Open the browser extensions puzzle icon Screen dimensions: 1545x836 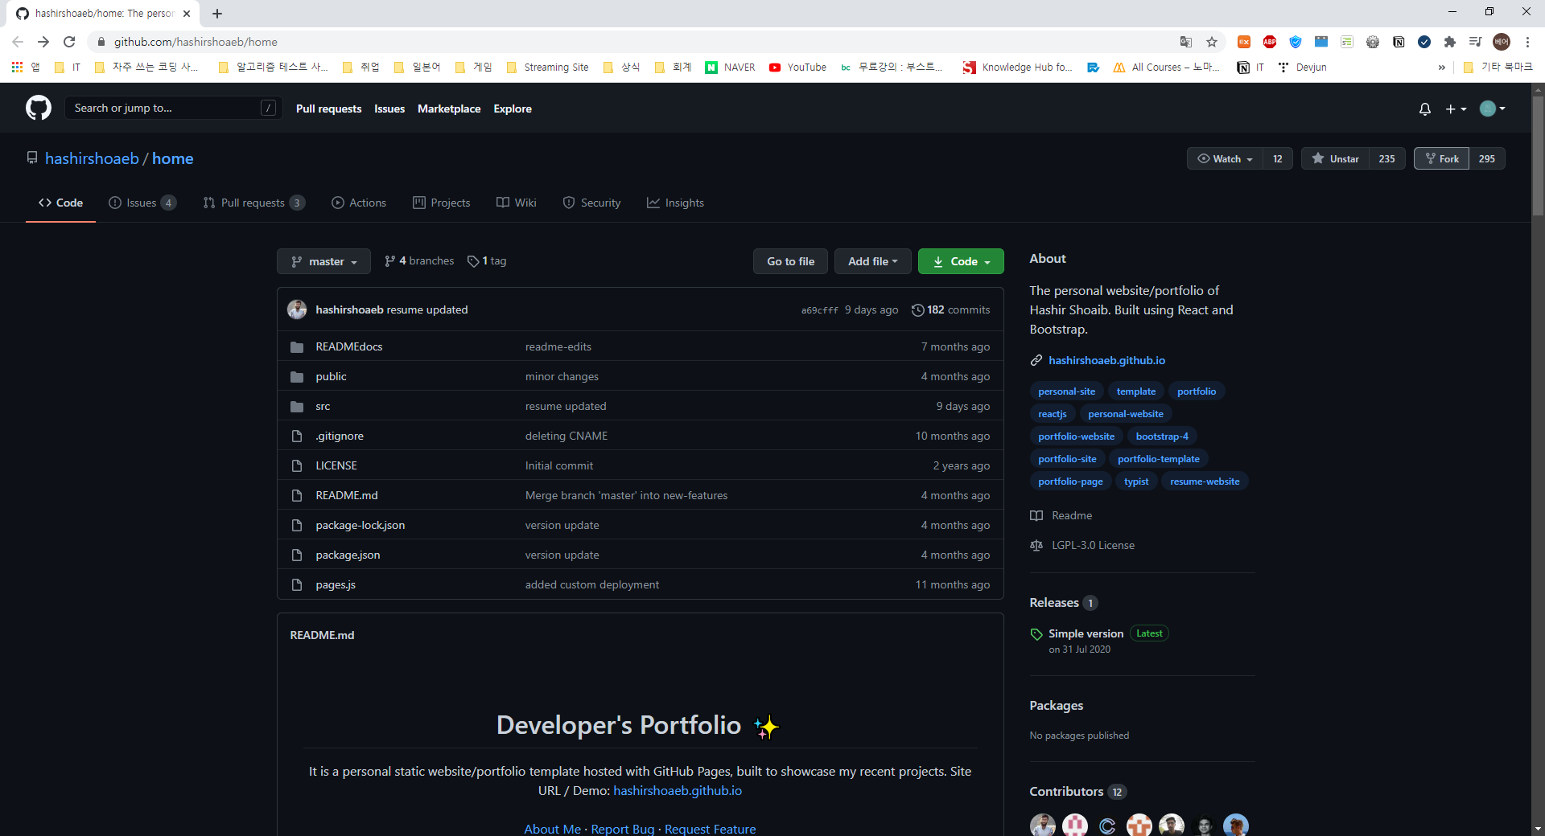[x=1450, y=42]
